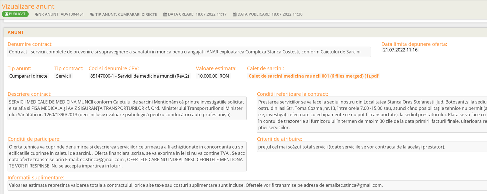Click the hourglass icon in PUBLICAT badge
Image resolution: width=487 pixels, height=194 pixels.
(7, 14)
